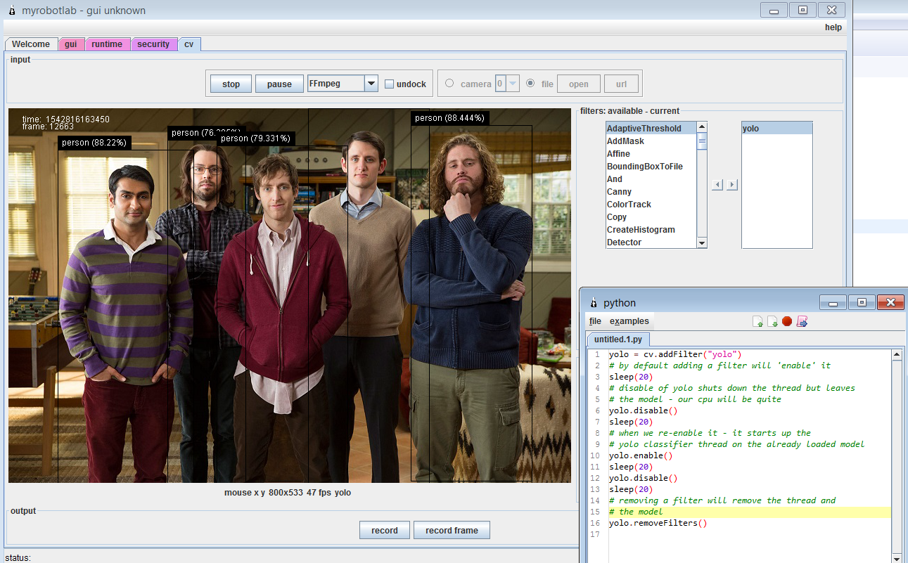Open the security tab

(153, 44)
